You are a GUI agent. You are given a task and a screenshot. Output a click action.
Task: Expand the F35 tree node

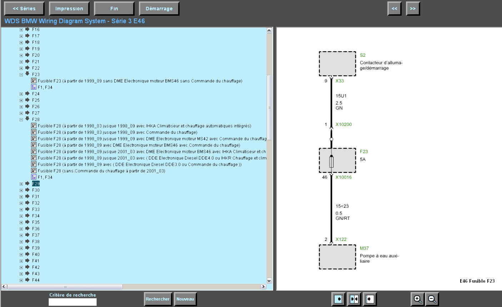click(x=21, y=222)
